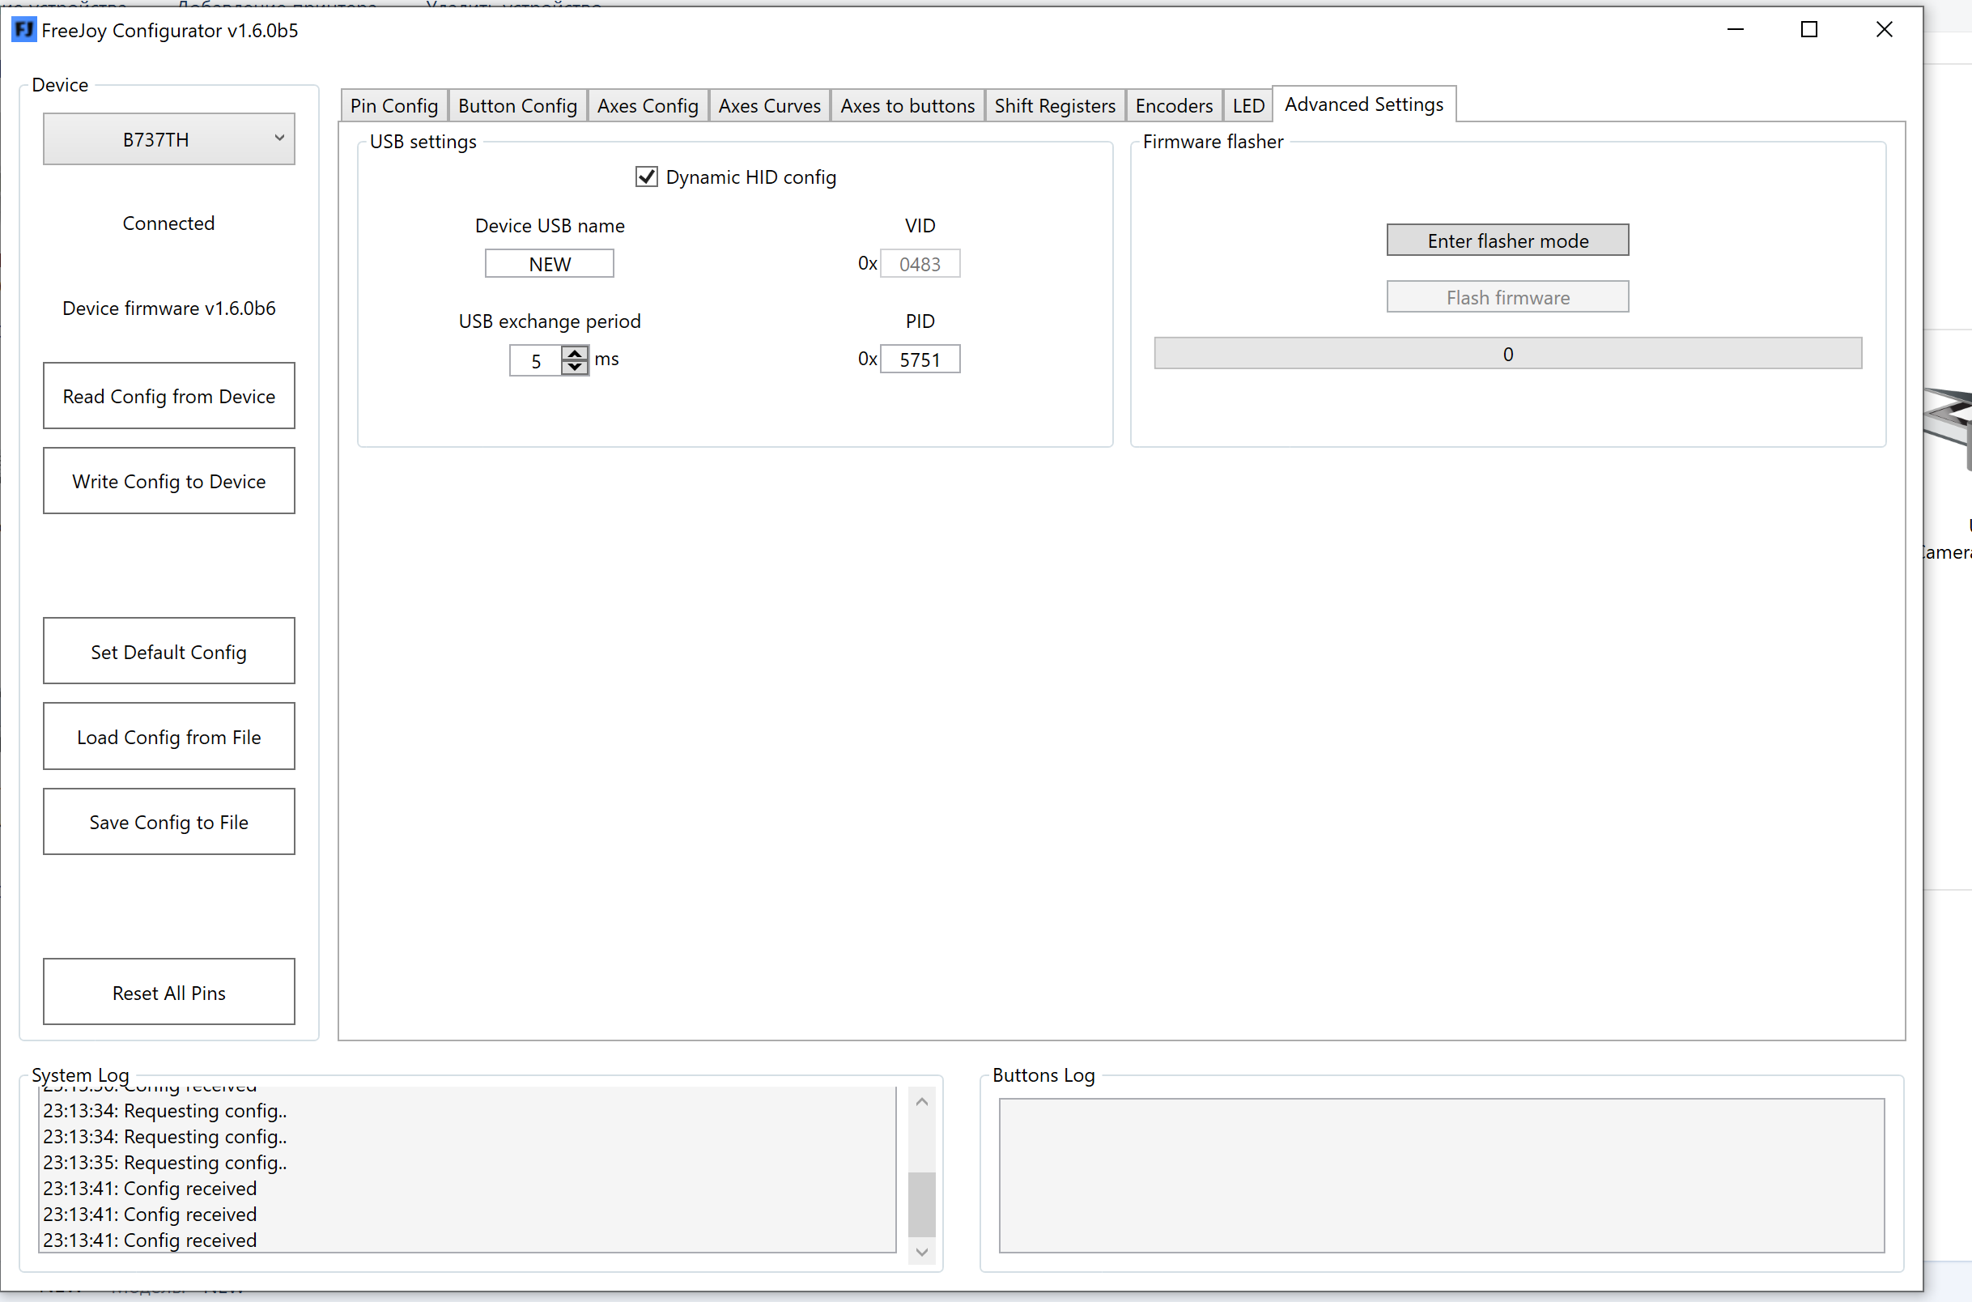The width and height of the screenshot is (1972, 1302).
Task: Click the 'USB exchange period' label
Action: (x=550, y=321)
